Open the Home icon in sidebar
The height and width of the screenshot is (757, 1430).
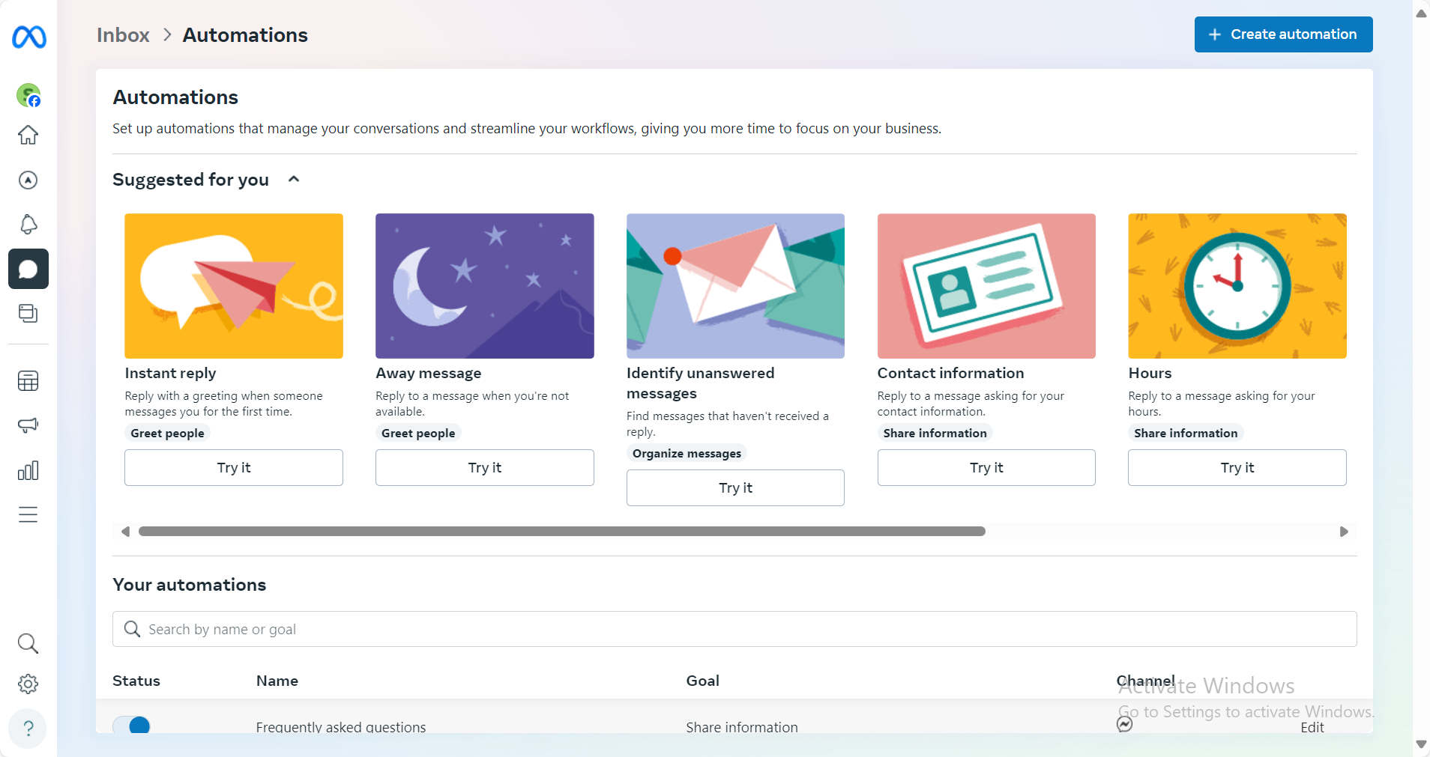28,136
